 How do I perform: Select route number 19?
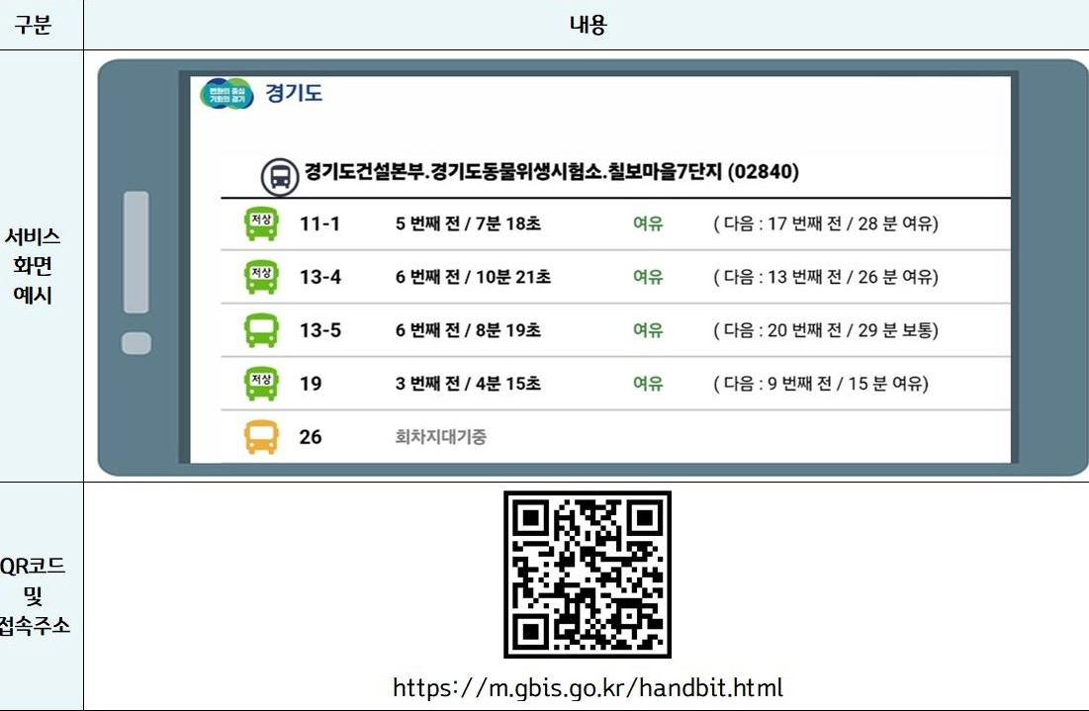tap(311, 384)
